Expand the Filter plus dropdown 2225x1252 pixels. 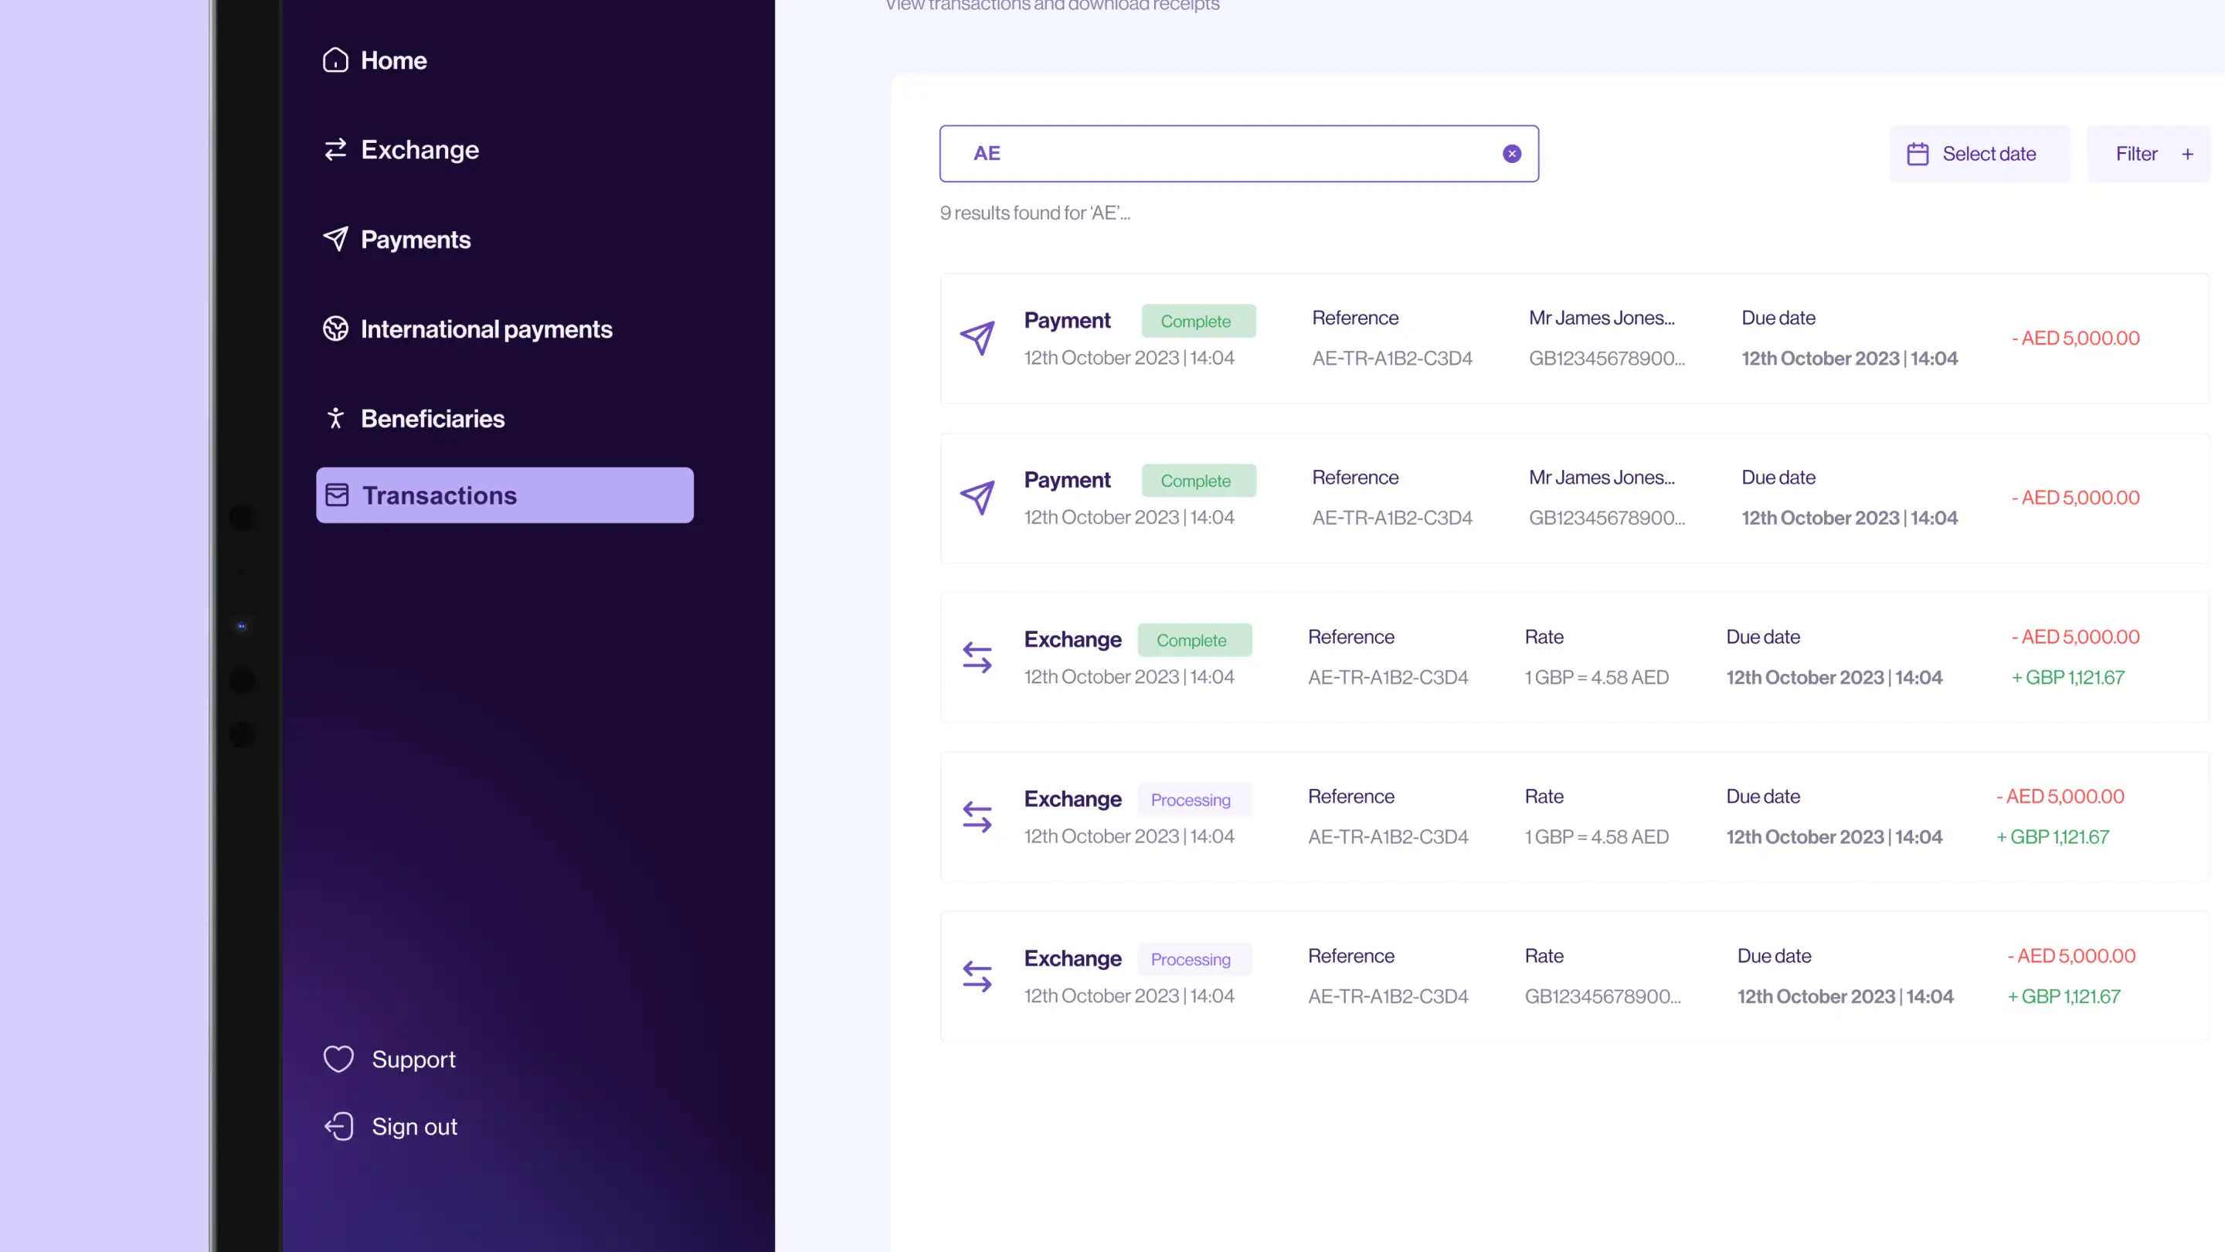pyautogui.click(x=2187, y=154)
